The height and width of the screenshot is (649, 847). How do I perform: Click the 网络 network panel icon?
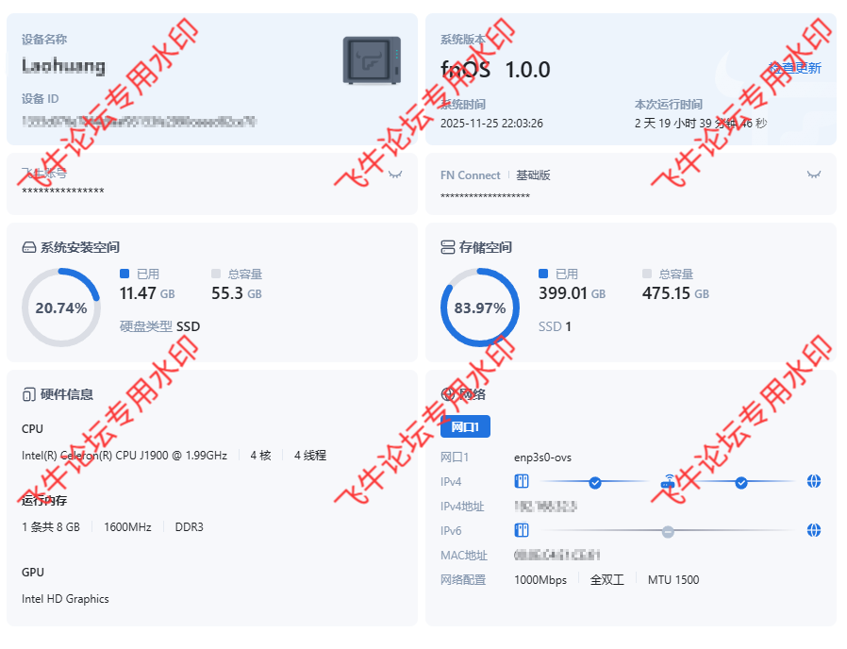tap(446, 394)
